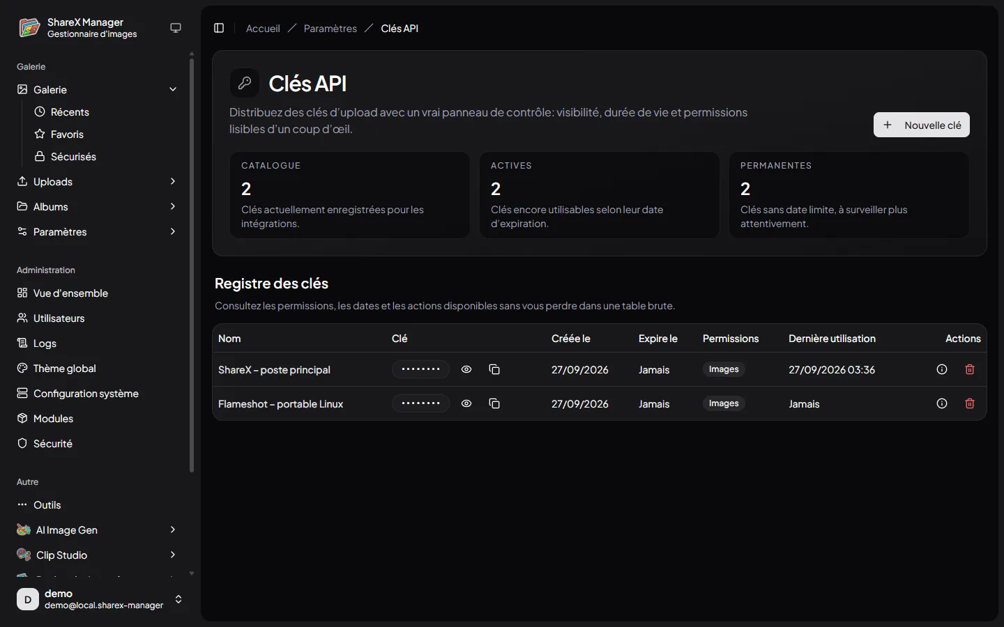Create a key with Nouvelle clé button
1004x627 pixels.
click(922, 125)
